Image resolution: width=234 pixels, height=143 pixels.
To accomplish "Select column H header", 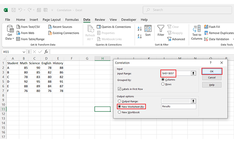I will [x=103, y=58].
